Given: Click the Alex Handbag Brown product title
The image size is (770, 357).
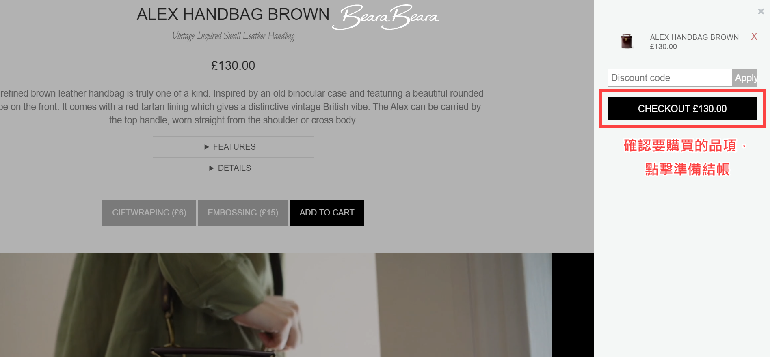Looking at the screenshot, I should click(x=233, y=14).
